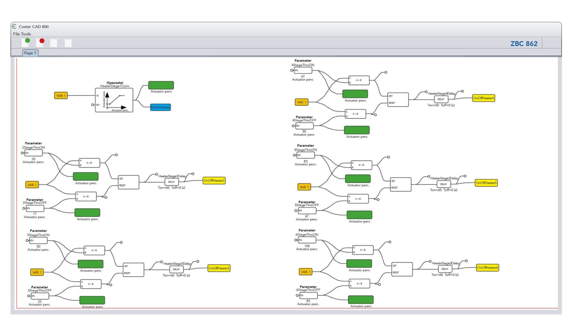Select the 3StageThrsOFF parameter block
This screenshot has height=333, width=571.
(x=40, y=296)
